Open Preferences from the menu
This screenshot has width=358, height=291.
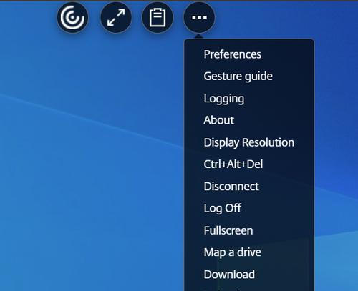(233, 54)
